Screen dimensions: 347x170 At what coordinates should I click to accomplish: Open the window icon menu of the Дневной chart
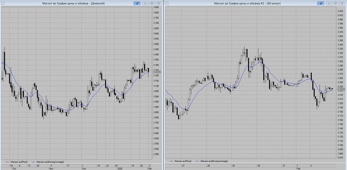point(3,3)
